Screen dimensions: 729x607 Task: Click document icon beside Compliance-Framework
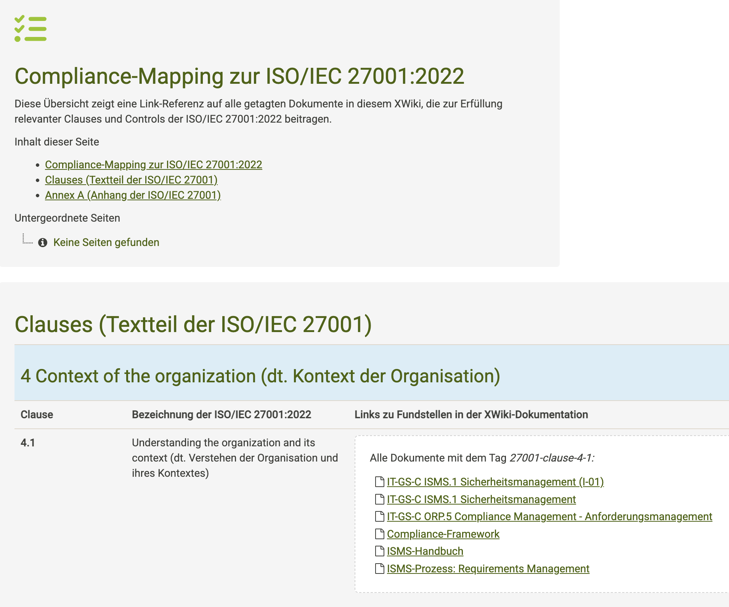[379, 534]
